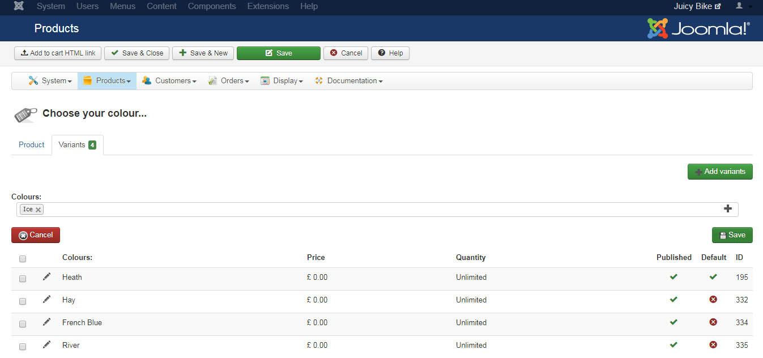
Task: Click inside the Colours tag input field
Action: point(377,210)
